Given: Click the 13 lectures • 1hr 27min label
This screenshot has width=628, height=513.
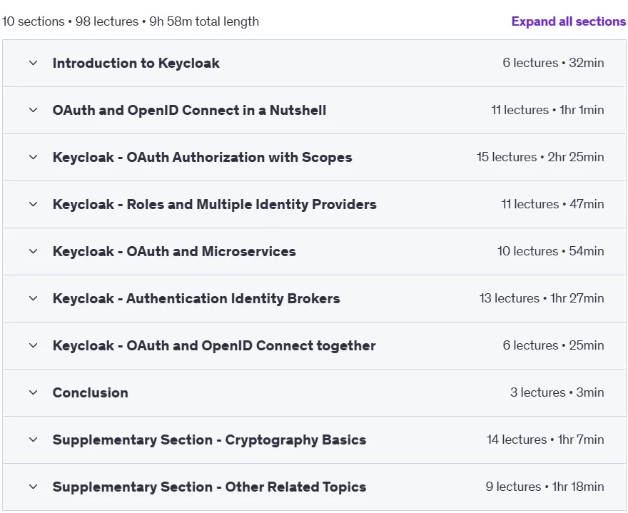Looking at the screenshot, I should tap(542, 298).
